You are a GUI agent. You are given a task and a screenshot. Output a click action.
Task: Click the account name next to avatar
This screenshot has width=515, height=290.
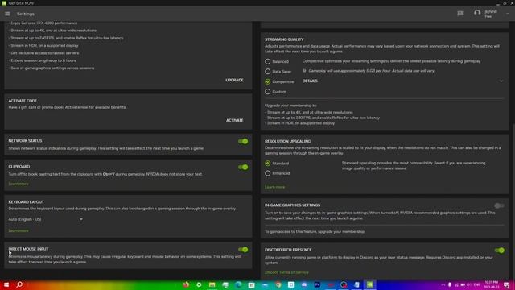[491, 11]
